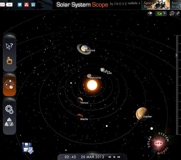Open settings gears in left panel
The width and height of the screenshot is (181, 160).
coord(9,109)
